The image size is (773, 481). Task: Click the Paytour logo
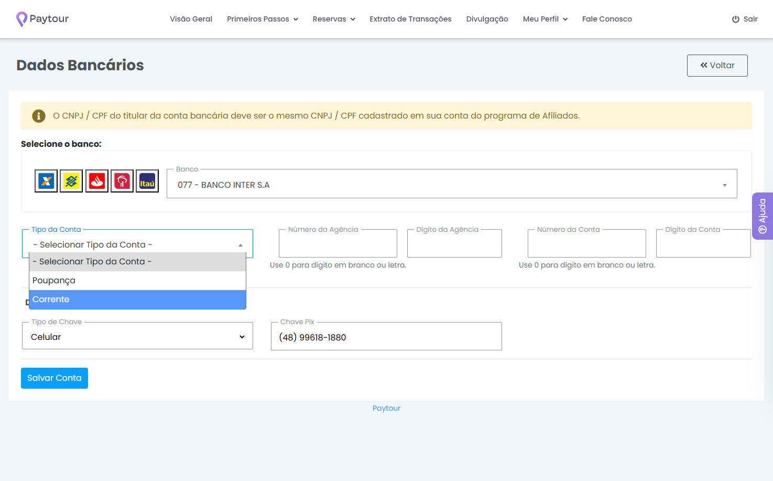42,19
